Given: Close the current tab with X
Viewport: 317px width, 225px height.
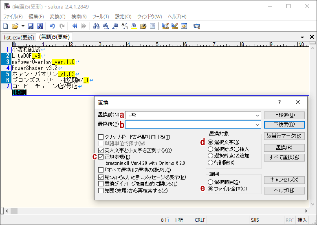Looking at the screenshot, I should pos(312,37).
